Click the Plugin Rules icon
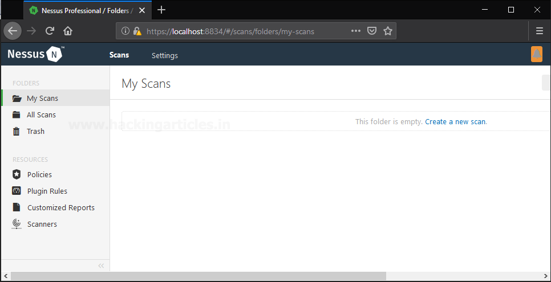 tap(17, 191)
